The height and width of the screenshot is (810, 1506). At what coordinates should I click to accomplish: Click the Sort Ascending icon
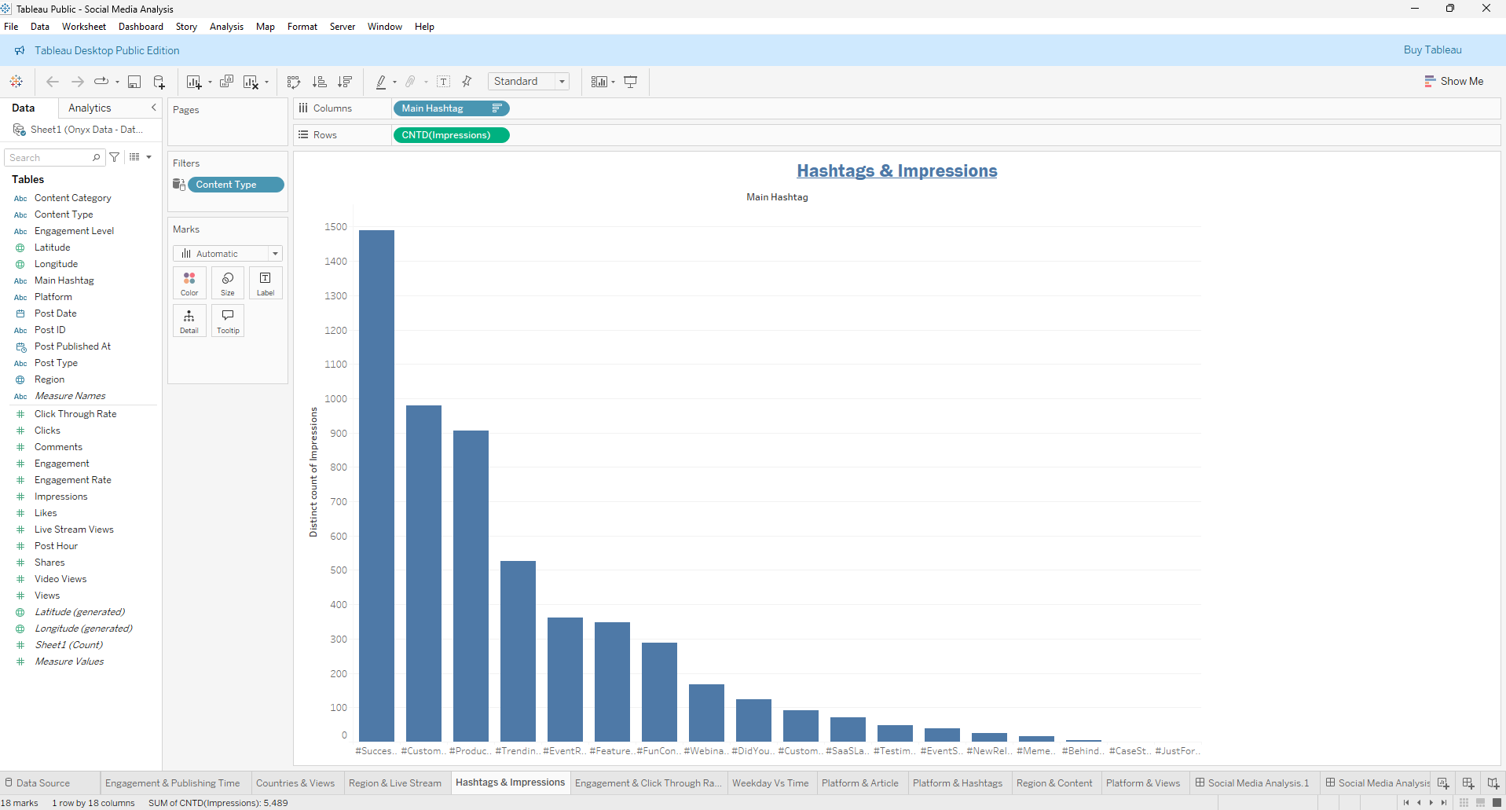coord(319,82)
